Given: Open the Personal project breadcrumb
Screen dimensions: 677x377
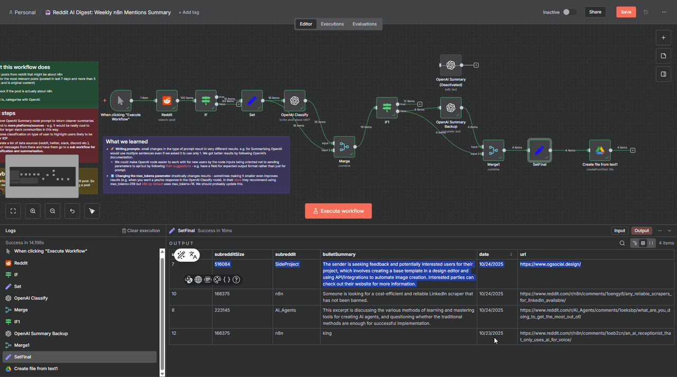Looking at the screenshot, I should coord(22,12).
